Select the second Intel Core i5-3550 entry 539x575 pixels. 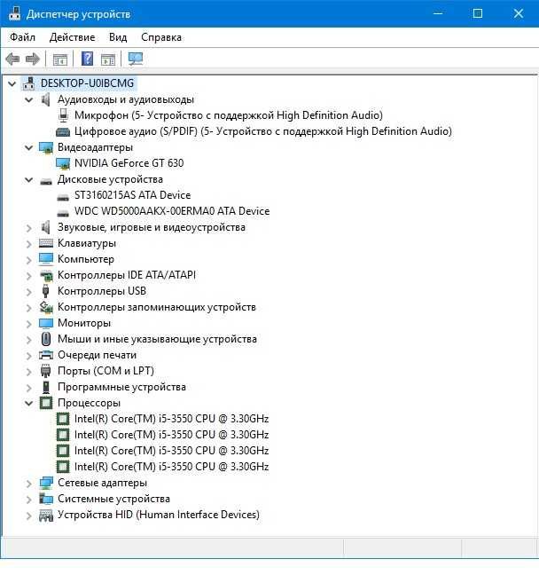click(x=171, y=435)
